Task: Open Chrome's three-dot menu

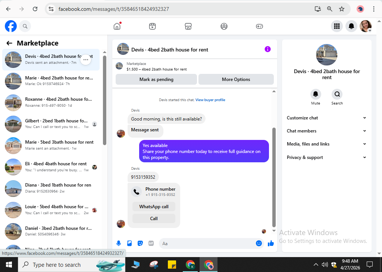Action: pos(373,9)
